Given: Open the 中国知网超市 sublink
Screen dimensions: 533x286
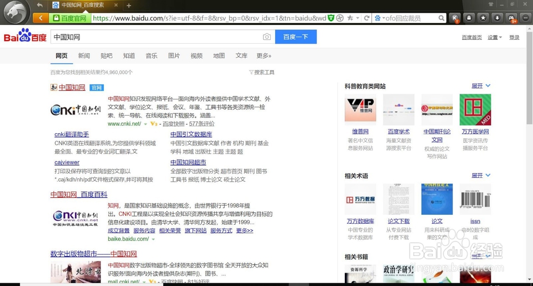Looking at the screenshot, I should tap(188, 162).
